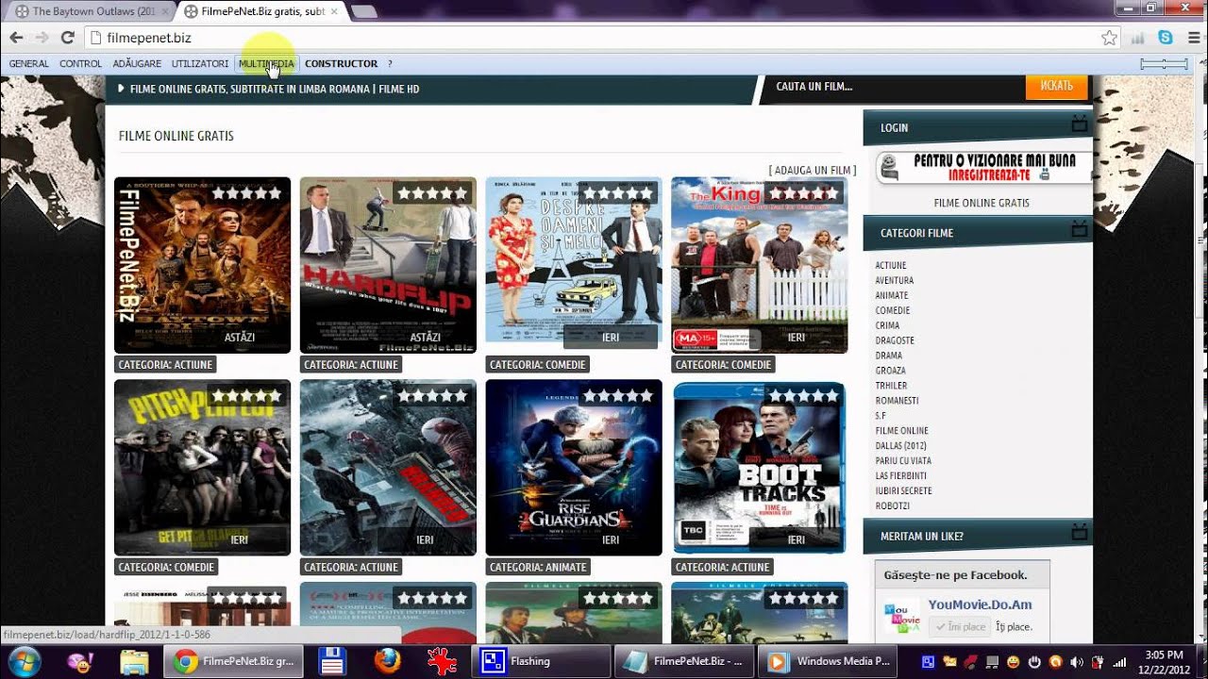Open the GENERAL admin menu
Image resolution: width=1208 pixels, height=679 pixels.
pyautogui.click(x=29, y=64)
